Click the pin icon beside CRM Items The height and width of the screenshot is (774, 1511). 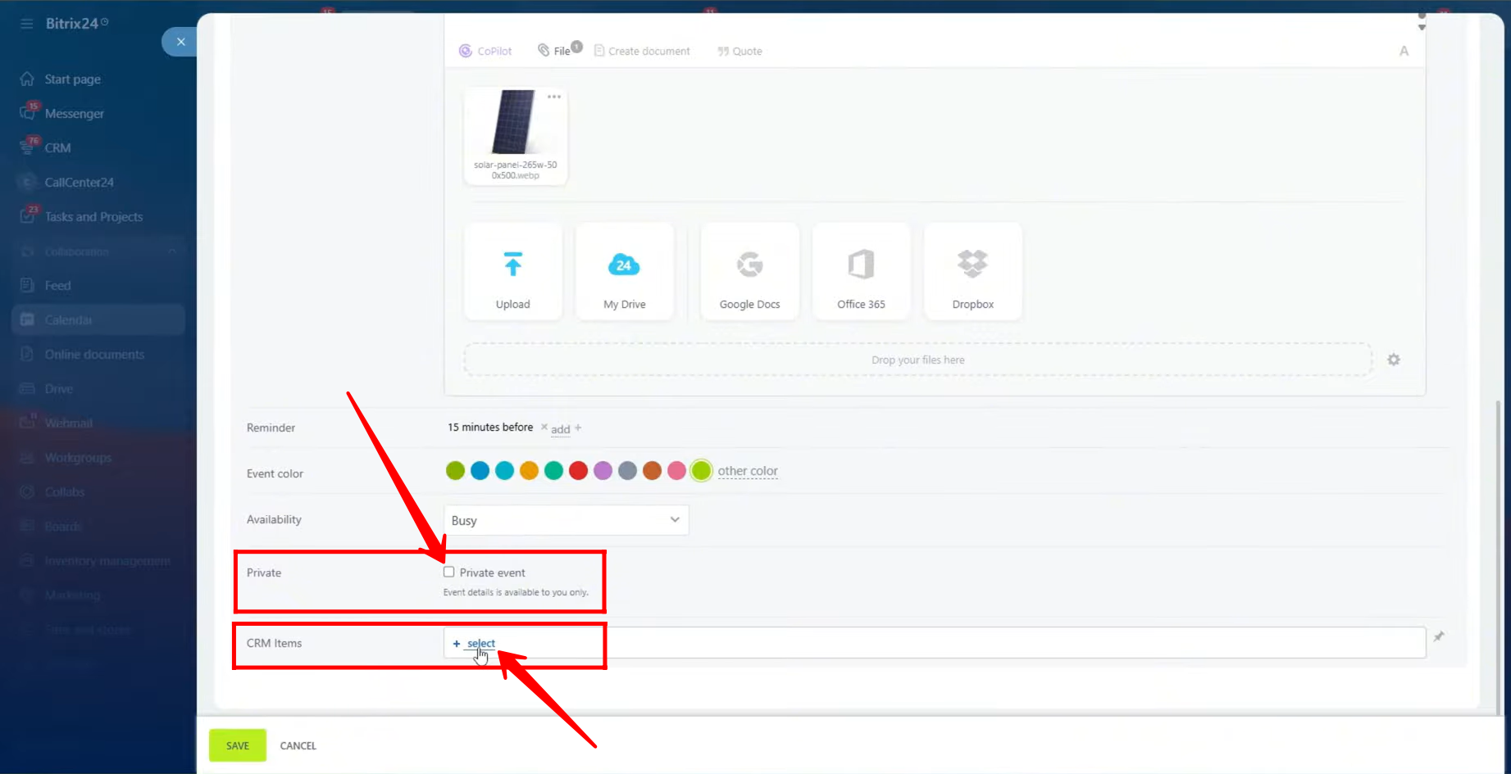[x=1439, y=636]
